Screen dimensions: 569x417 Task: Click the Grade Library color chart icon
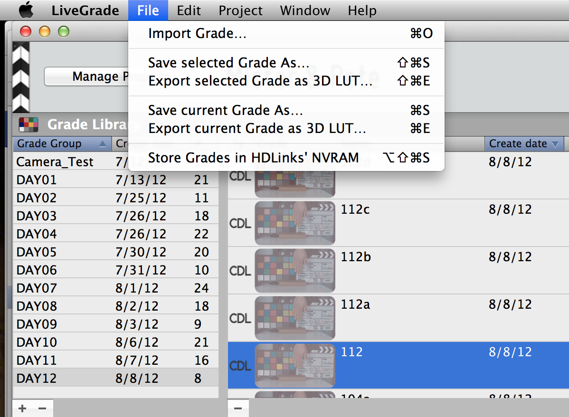pos(28,124)
